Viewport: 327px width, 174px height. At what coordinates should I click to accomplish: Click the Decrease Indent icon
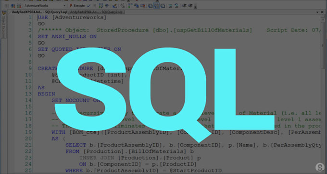click(184, 6)
